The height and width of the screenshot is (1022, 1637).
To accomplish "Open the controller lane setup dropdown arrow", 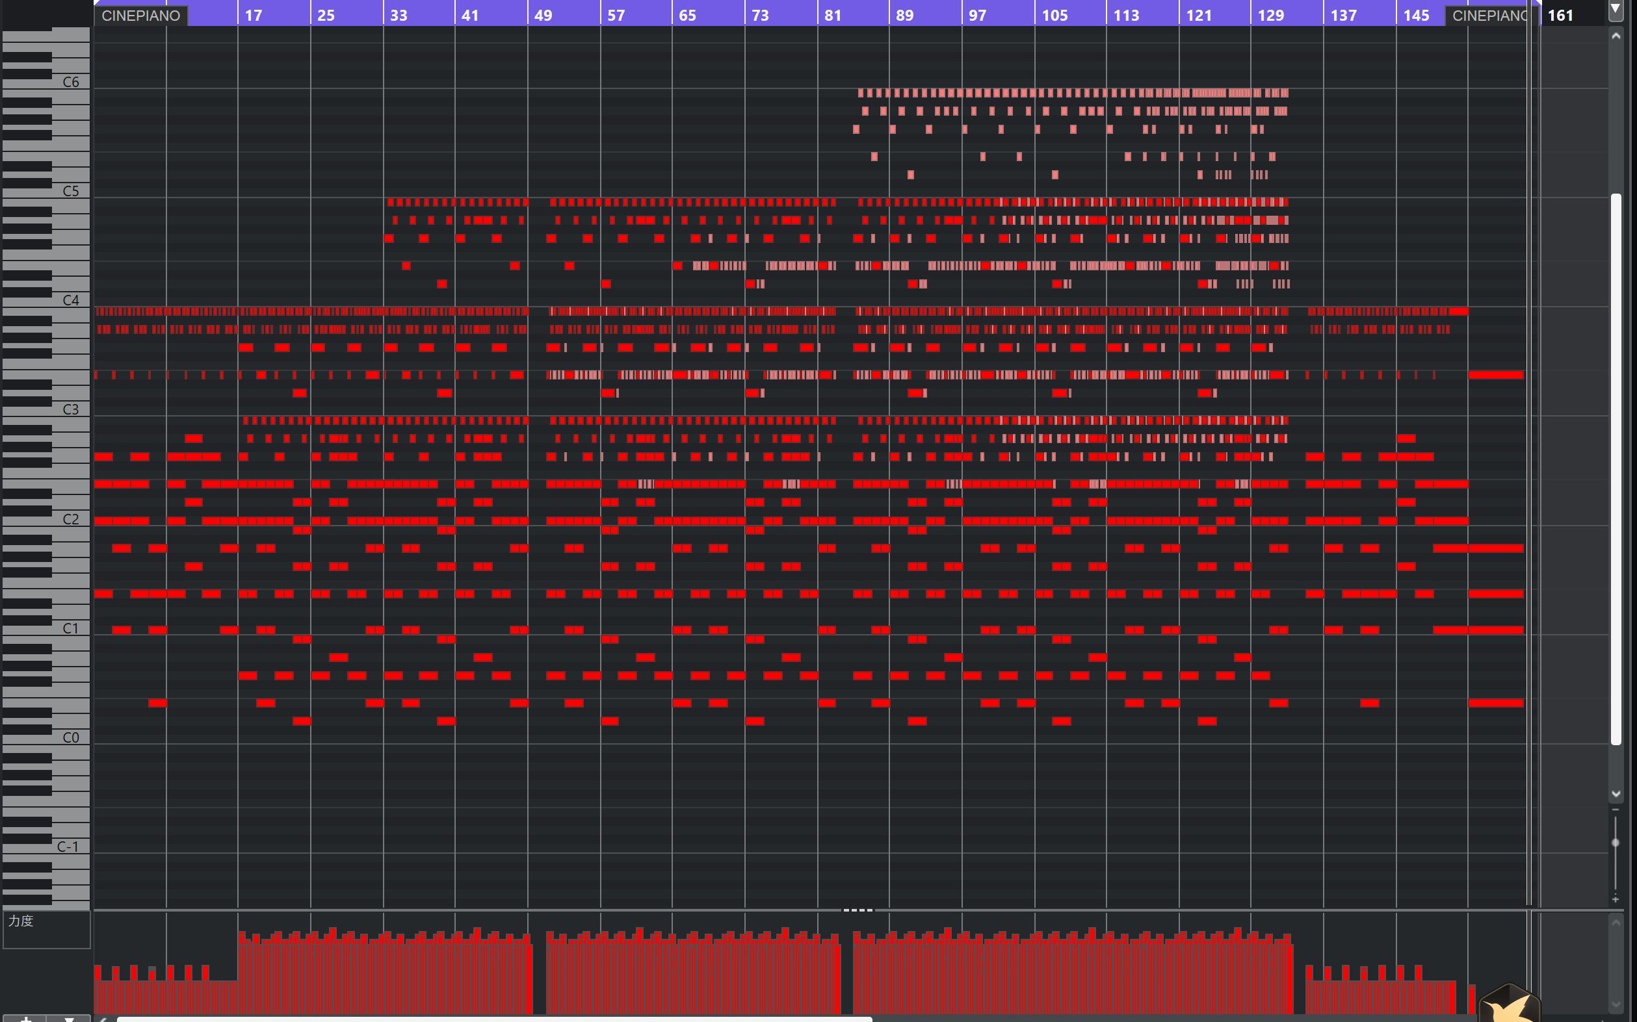I will [68, 1017].
